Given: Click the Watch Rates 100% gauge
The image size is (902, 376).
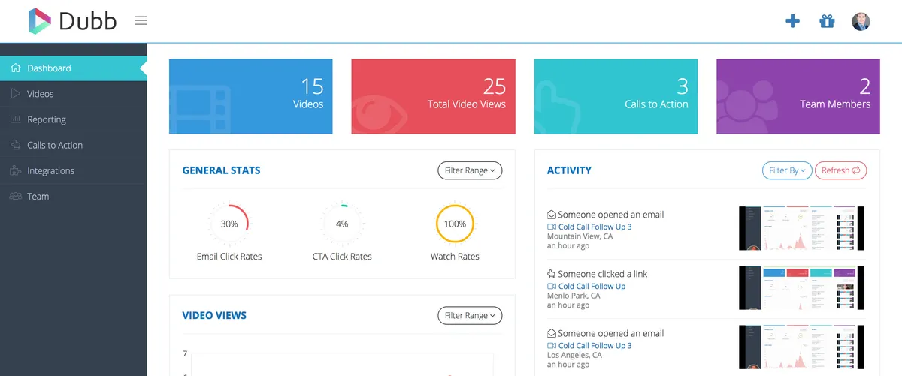Looking at the screenshot, I should click(x=455, y=224).
